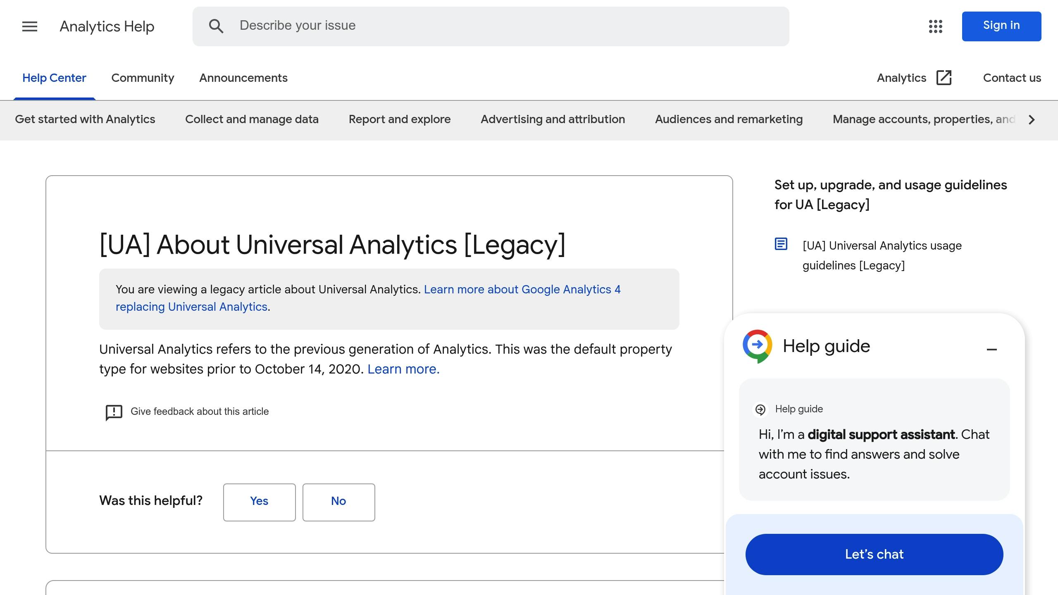1058x595 pixels.
Task: Click the Help guide Google logo icon
Action: (x=758, y=346)
